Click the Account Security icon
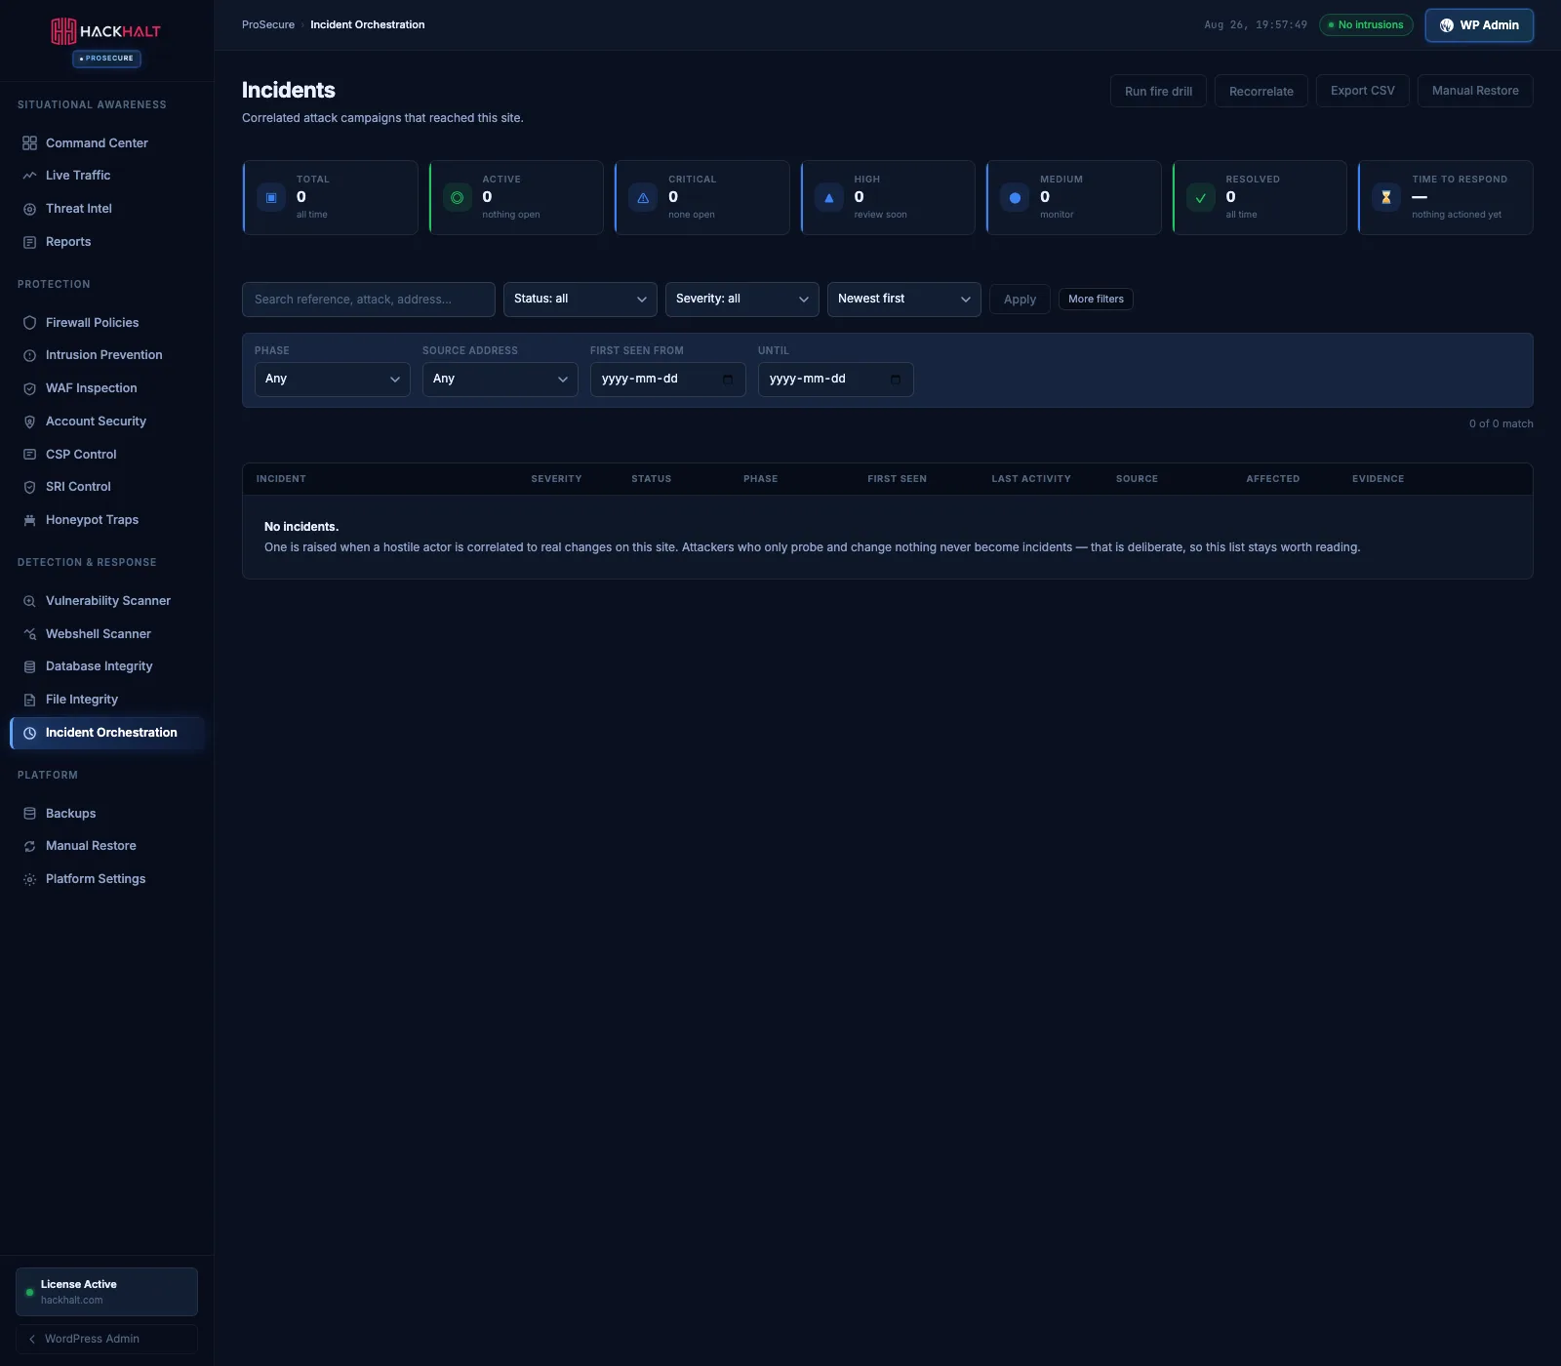 [x=29, y=422]
